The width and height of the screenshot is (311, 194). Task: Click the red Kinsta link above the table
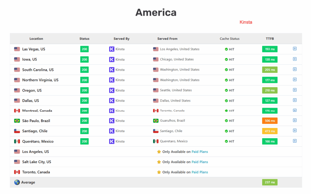click(x=246, y=22)
